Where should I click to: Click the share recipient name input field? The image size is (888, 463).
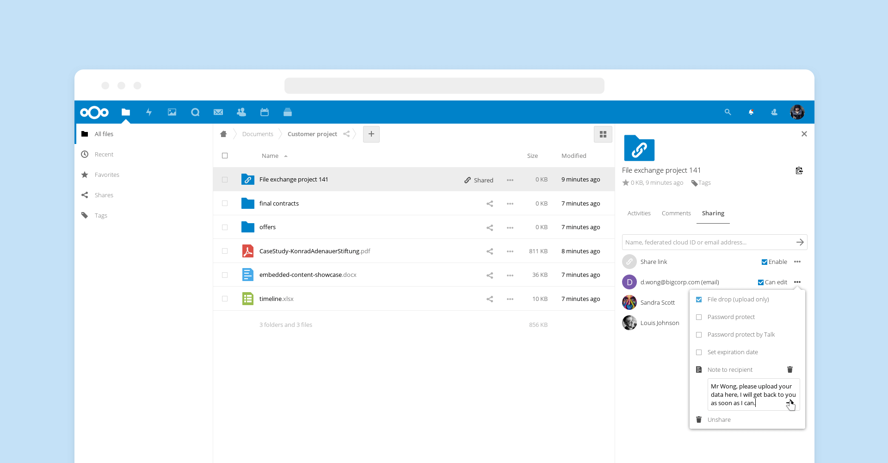(707, 242)
